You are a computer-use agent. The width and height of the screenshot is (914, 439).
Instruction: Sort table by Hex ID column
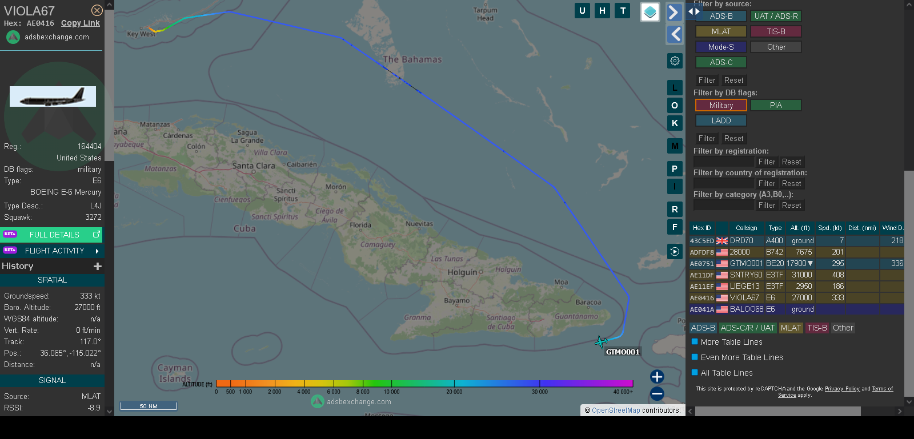(x=701, y=228)
